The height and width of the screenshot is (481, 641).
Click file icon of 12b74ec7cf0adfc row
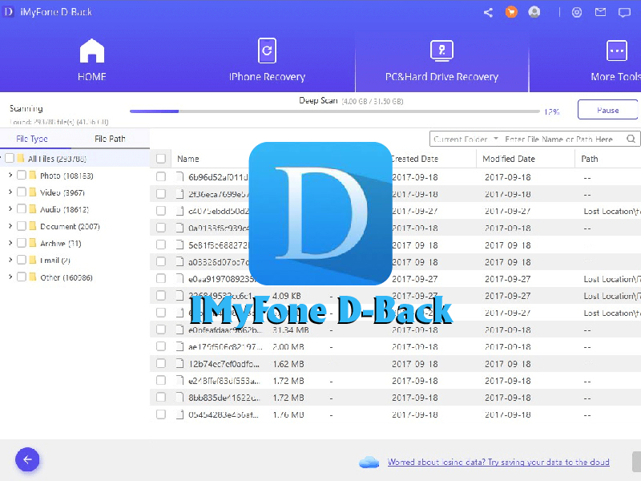[179, 364]
